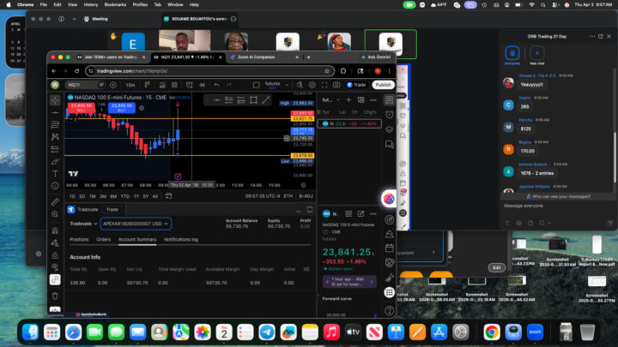Toggle the ETH session setting
The width and height of the screenshot is (618, 347).
288,196
